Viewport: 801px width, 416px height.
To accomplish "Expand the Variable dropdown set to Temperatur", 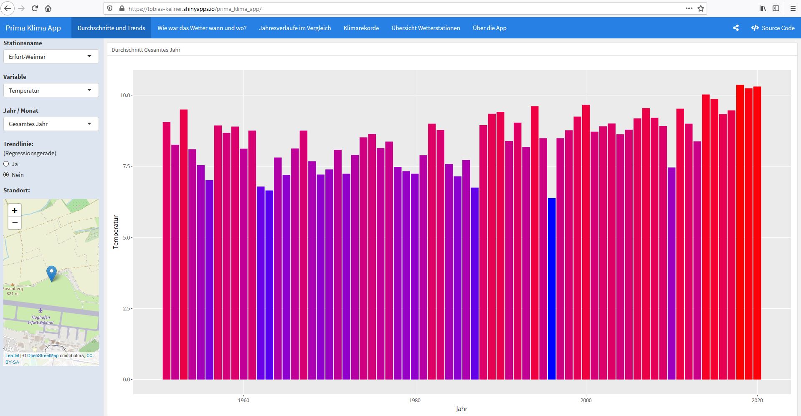I will (x=51, y=91).
